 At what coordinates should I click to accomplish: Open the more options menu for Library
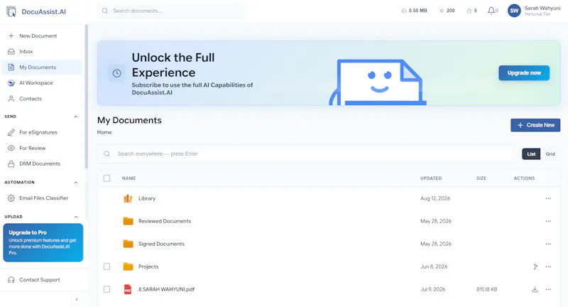548,198
